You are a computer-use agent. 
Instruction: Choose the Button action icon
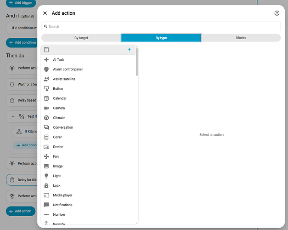pos(46,89)
